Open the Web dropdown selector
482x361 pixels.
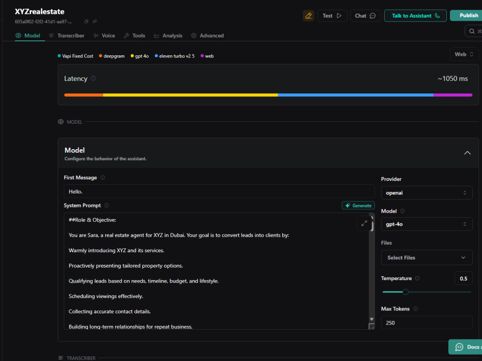click(464, 54)
